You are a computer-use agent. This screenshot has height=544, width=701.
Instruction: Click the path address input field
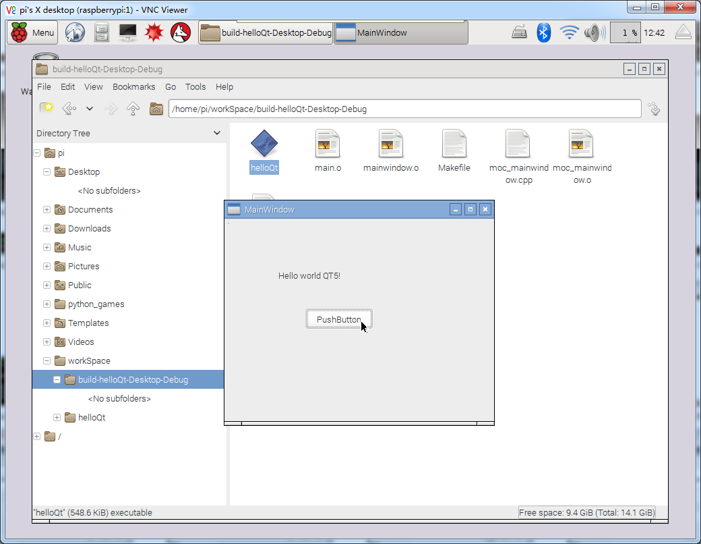[404, 109]
